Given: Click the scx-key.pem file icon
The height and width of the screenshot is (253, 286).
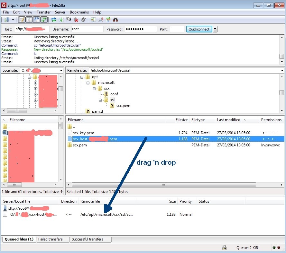Looking at the screenshot, I should (70, 133).
